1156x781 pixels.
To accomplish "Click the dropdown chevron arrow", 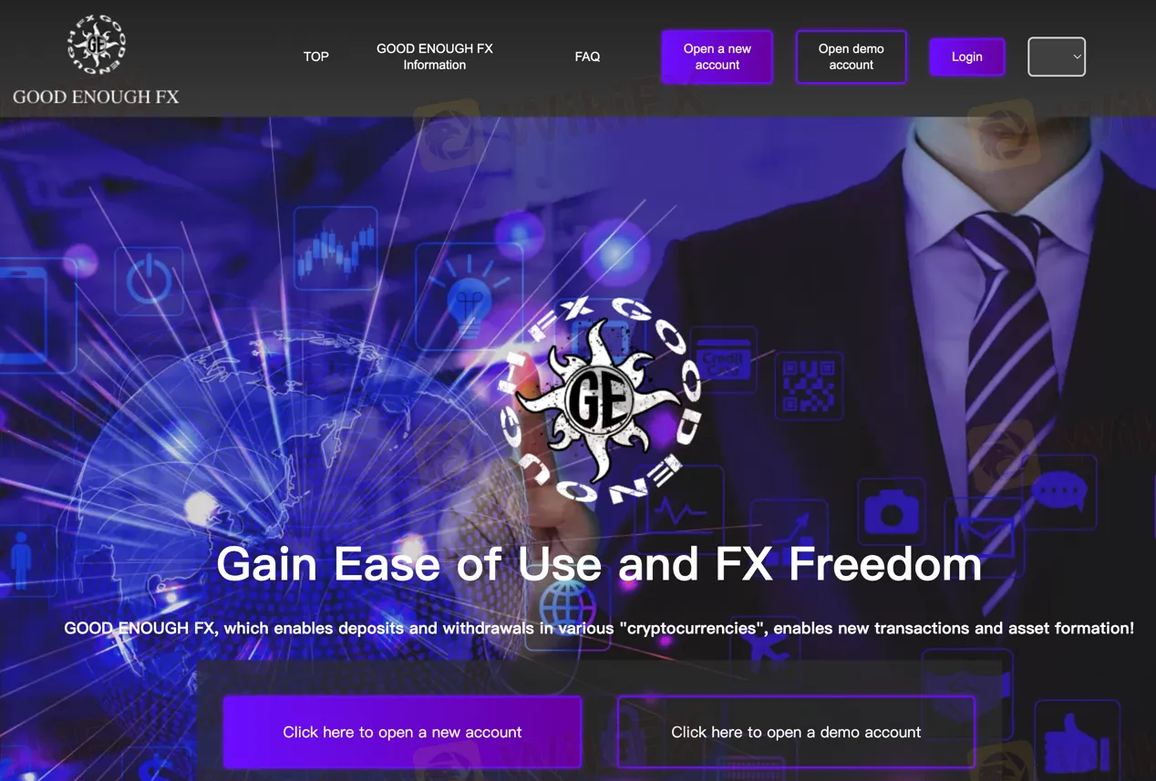I will pyautogui.click(x=1077, y=57).
